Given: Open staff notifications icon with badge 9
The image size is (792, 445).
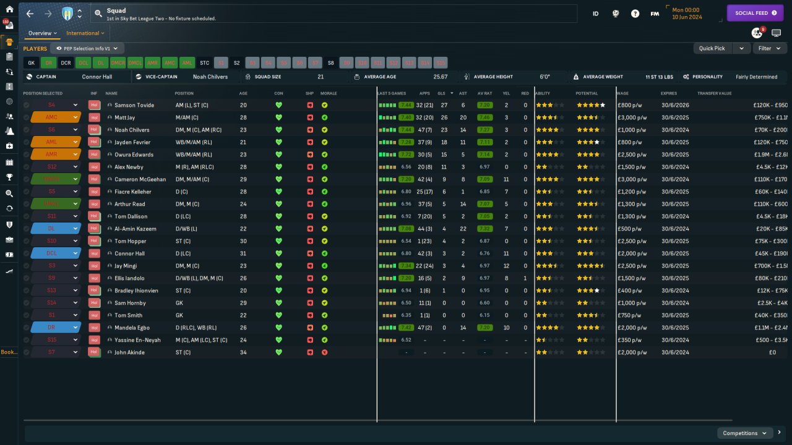Looking at the screenshot, I should (x=756, y=33).
